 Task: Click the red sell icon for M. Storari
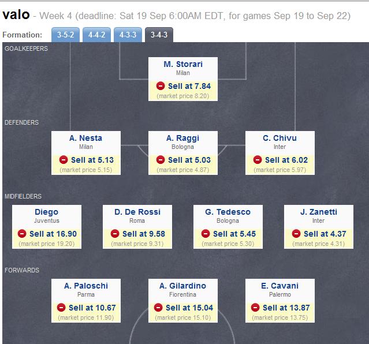coord(161,86)
